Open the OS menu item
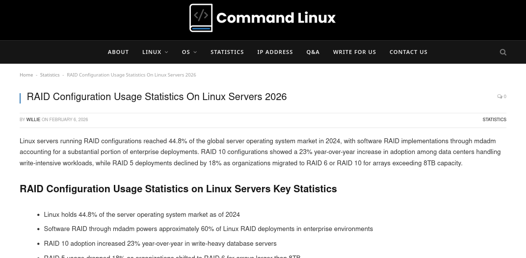The width and height of the screenshot is (526, 258). (x=186, y=52)
